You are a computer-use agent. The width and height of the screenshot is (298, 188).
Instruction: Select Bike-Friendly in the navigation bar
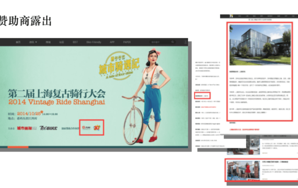point(94,42)
